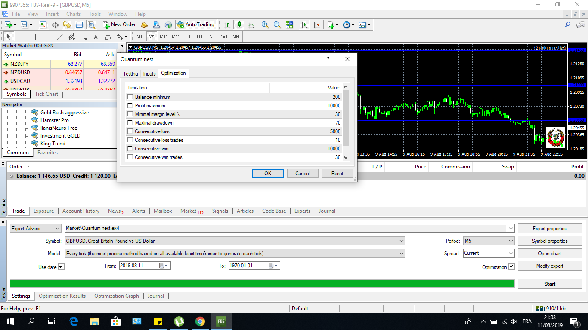
Task: Click the Start button in tester
Action: (x=550, y=284)
